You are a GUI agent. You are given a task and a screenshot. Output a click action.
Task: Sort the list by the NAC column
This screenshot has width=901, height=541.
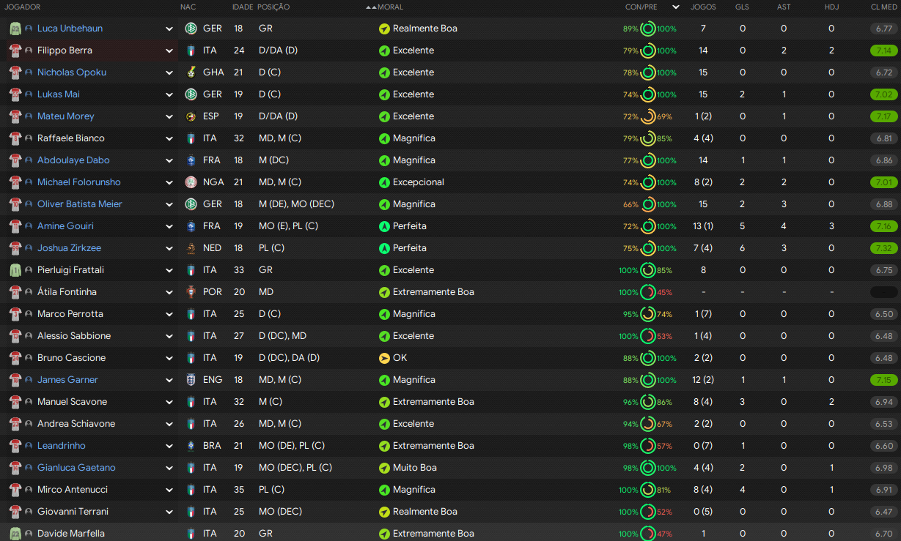click(x=188, y=7)
